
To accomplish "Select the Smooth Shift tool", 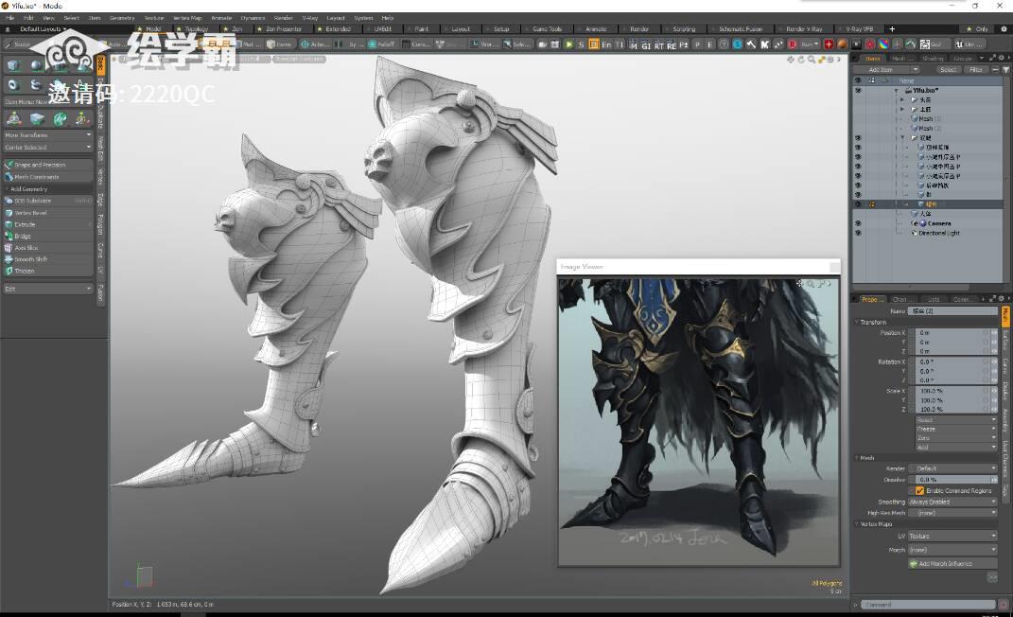I will (x=48, y=259).
